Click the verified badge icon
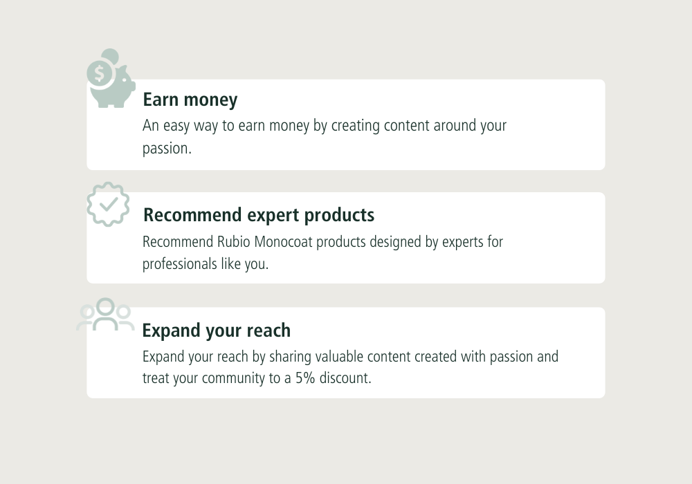 108,204
